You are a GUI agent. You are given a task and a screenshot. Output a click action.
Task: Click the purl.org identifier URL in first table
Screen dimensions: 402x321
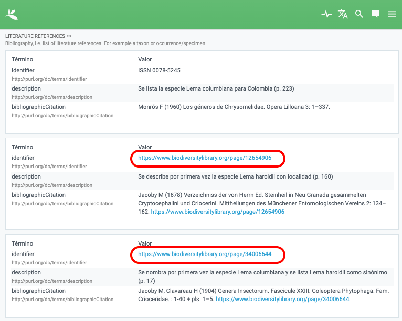(49, 79)
